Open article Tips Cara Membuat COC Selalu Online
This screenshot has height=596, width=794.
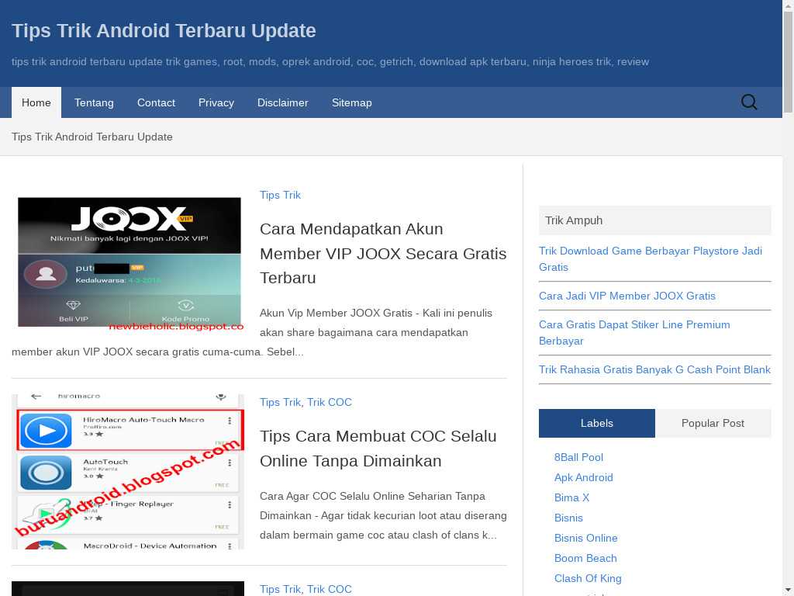pos(378,449)
